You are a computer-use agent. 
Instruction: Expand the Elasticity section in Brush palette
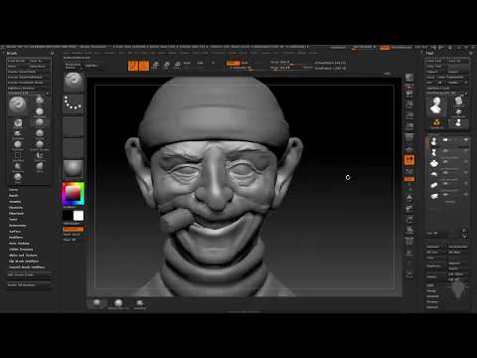pos(16,208)
